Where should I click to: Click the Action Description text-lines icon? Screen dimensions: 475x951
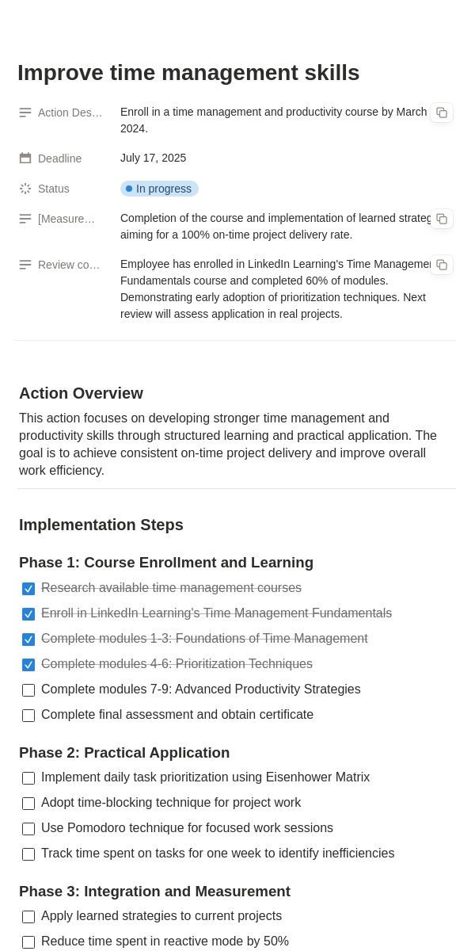tap(25, 113)
